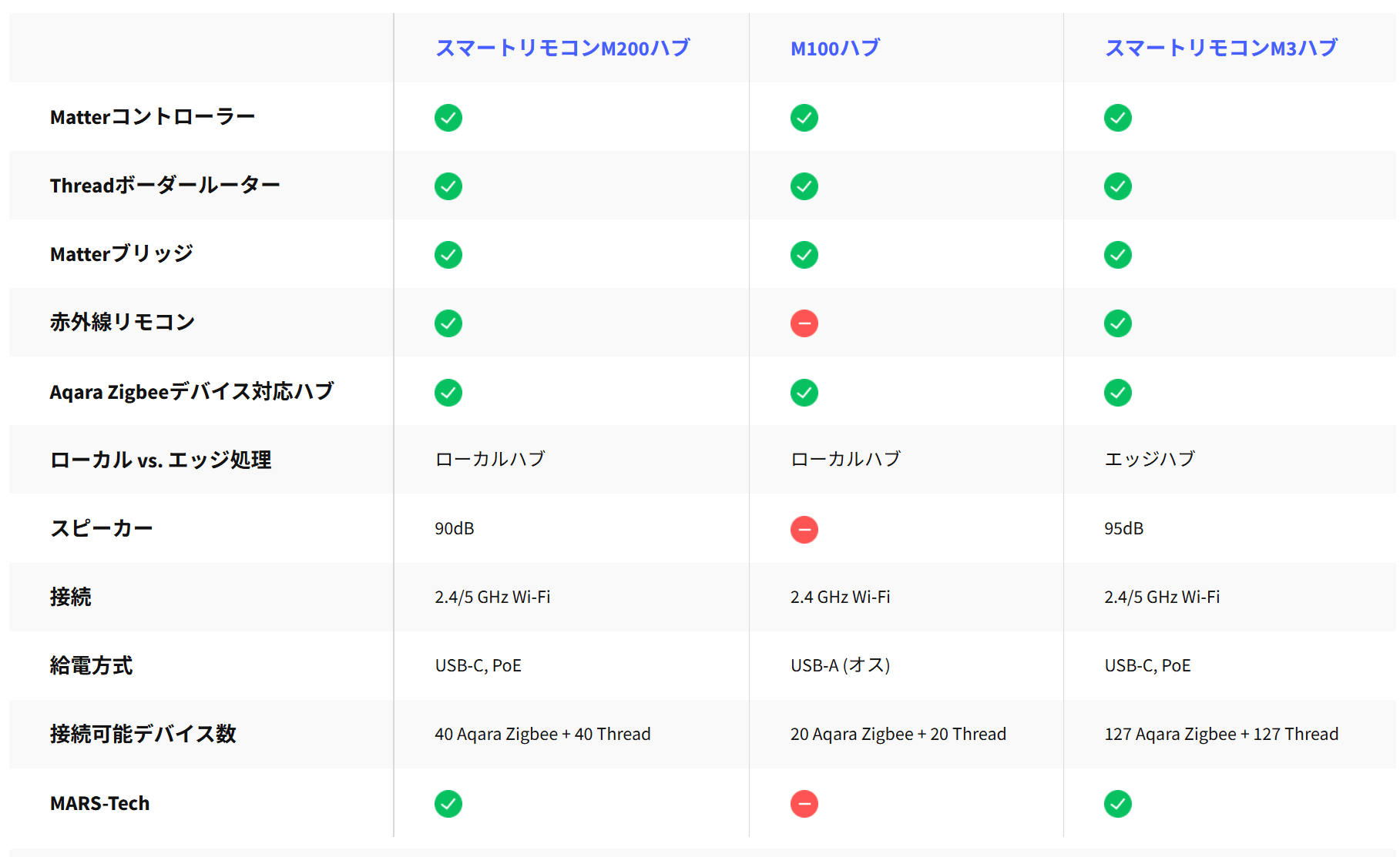
Task: Click M3 green check for 赤外線リモコン
Action: click(x=1117, y=323)
